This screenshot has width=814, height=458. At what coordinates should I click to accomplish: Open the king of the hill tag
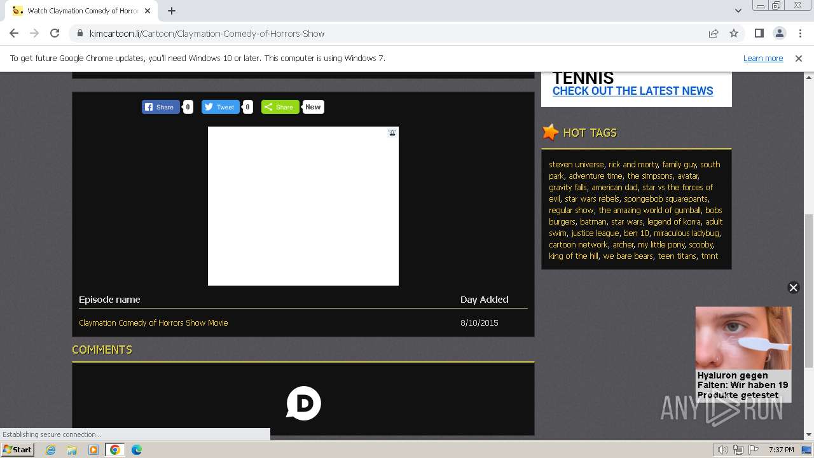(574, 256)
